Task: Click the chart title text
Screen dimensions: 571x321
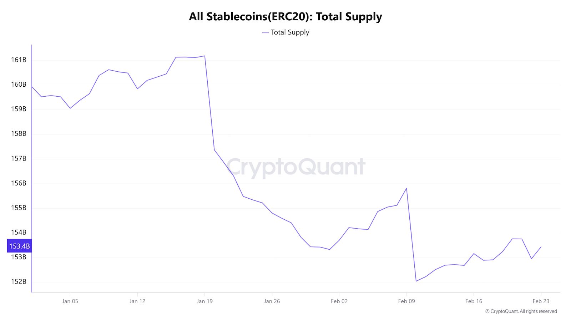Action: (x=285, y=17)
